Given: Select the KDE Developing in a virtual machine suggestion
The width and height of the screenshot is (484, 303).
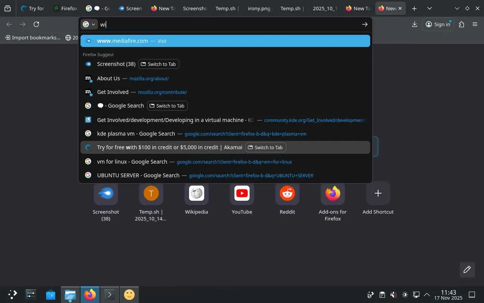Looking at the screenshot, I should (x=225, y=120).
